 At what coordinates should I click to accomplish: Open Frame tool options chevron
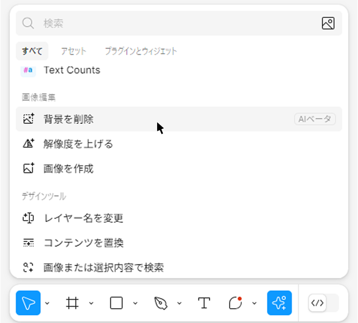tap(91, 303)
